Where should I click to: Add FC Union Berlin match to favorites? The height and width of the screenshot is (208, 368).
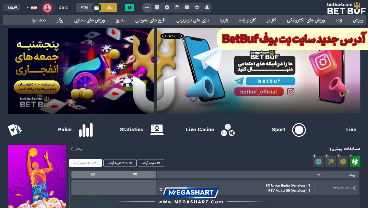pyautogui.click(x=161, y=189)
